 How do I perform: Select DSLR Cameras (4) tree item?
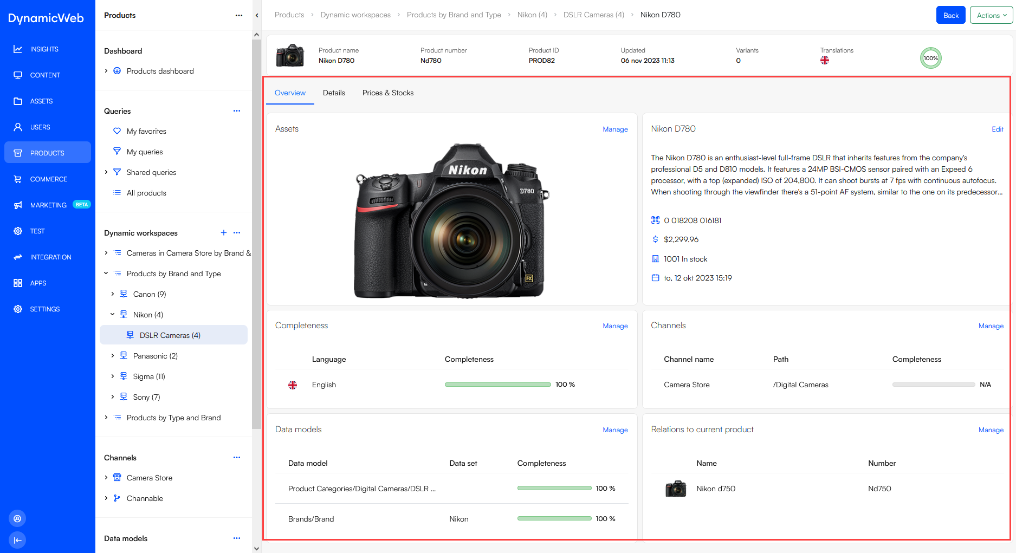click(x=173, y=335)
